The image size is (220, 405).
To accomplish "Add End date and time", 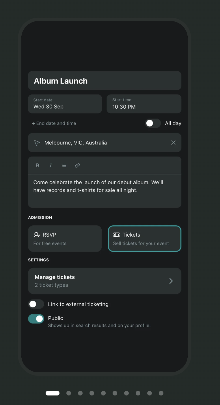I will 54,123.
